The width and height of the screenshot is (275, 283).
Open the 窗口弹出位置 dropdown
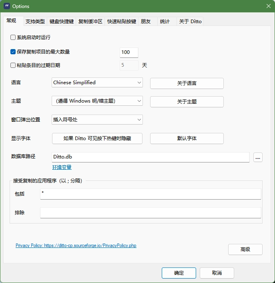click(97, 119)
